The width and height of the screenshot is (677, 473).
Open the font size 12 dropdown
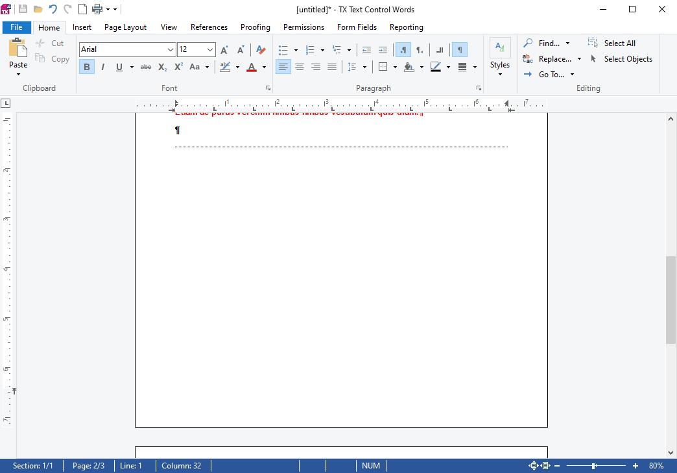[210, 50]
